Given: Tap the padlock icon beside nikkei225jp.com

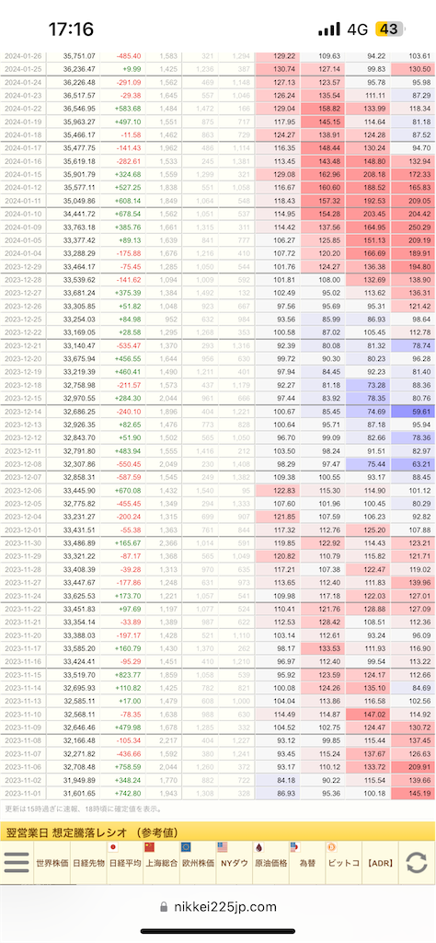Looking at the screenshot, I should tap(164, 907).
